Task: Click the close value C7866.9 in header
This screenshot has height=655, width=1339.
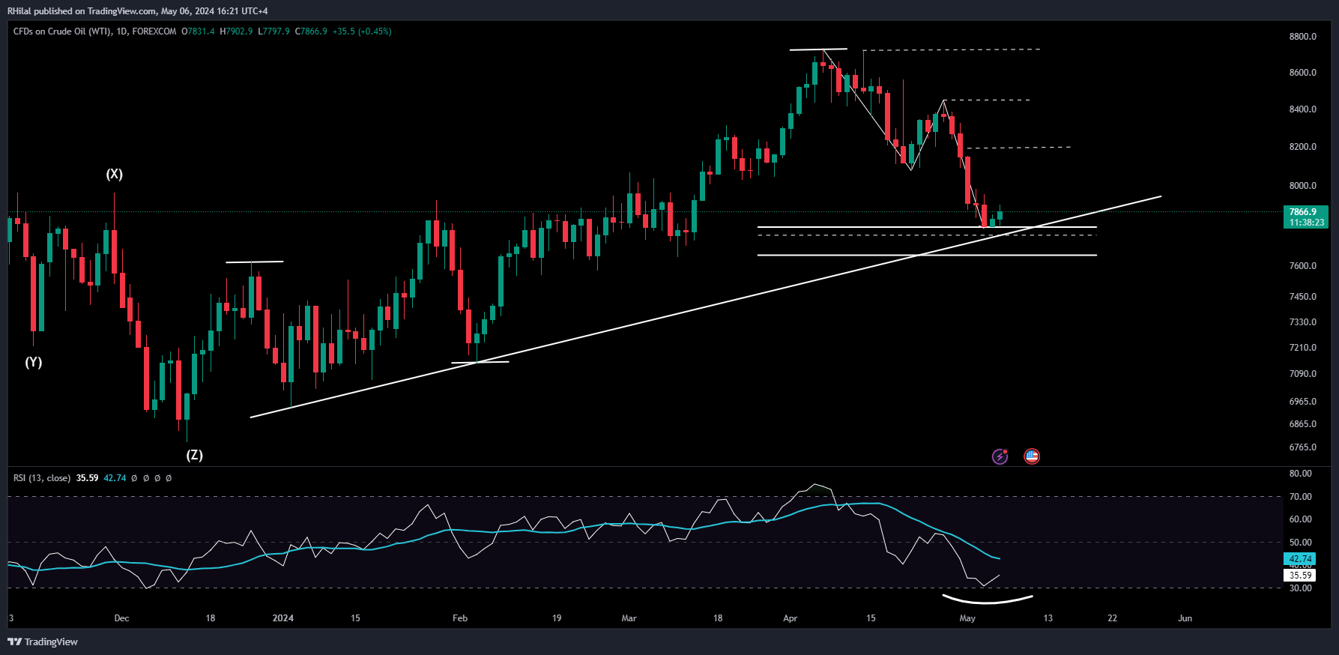Action: pyautogui.click(x=311, y=31)
